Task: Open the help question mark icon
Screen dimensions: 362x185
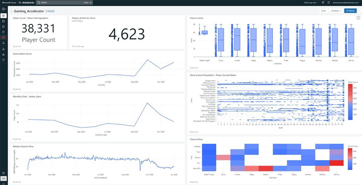Action: click(x=329, y=2)
